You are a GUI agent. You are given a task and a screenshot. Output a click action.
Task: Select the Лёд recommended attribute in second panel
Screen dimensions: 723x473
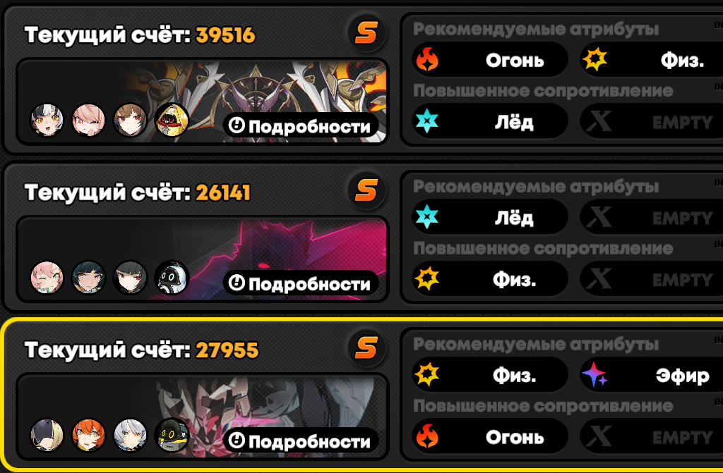click(490, 217)
